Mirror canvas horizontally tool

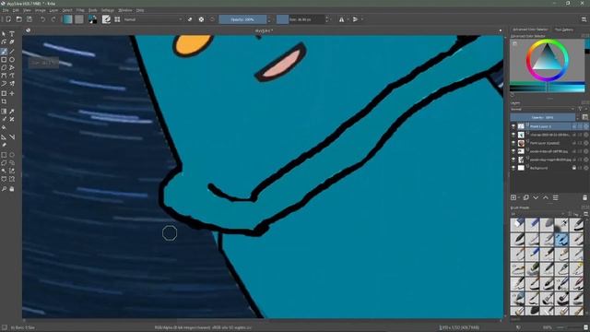[x=342, y=19]
